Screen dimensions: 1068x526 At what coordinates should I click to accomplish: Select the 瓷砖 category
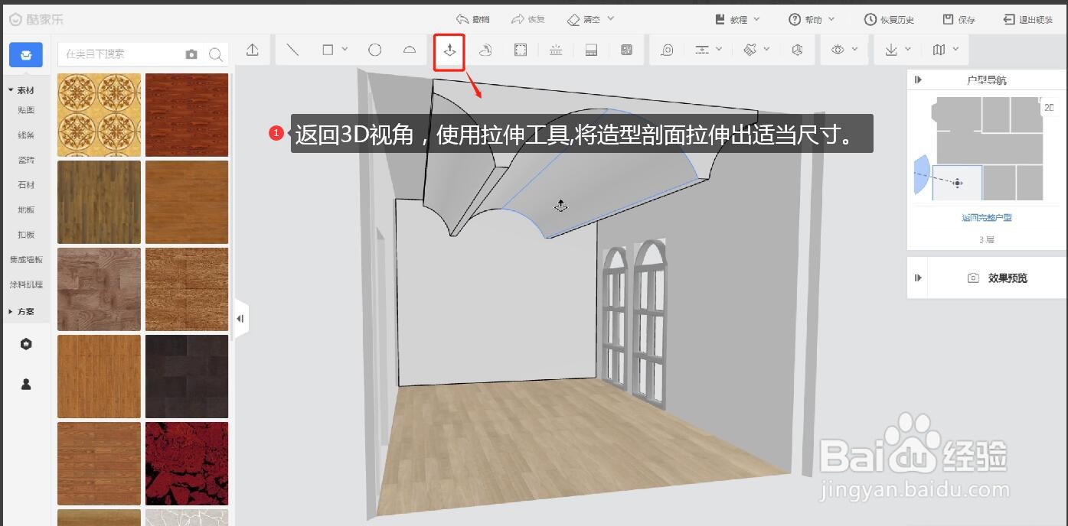26,160
